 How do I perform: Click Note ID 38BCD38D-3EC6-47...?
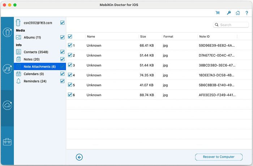(217, 65)
